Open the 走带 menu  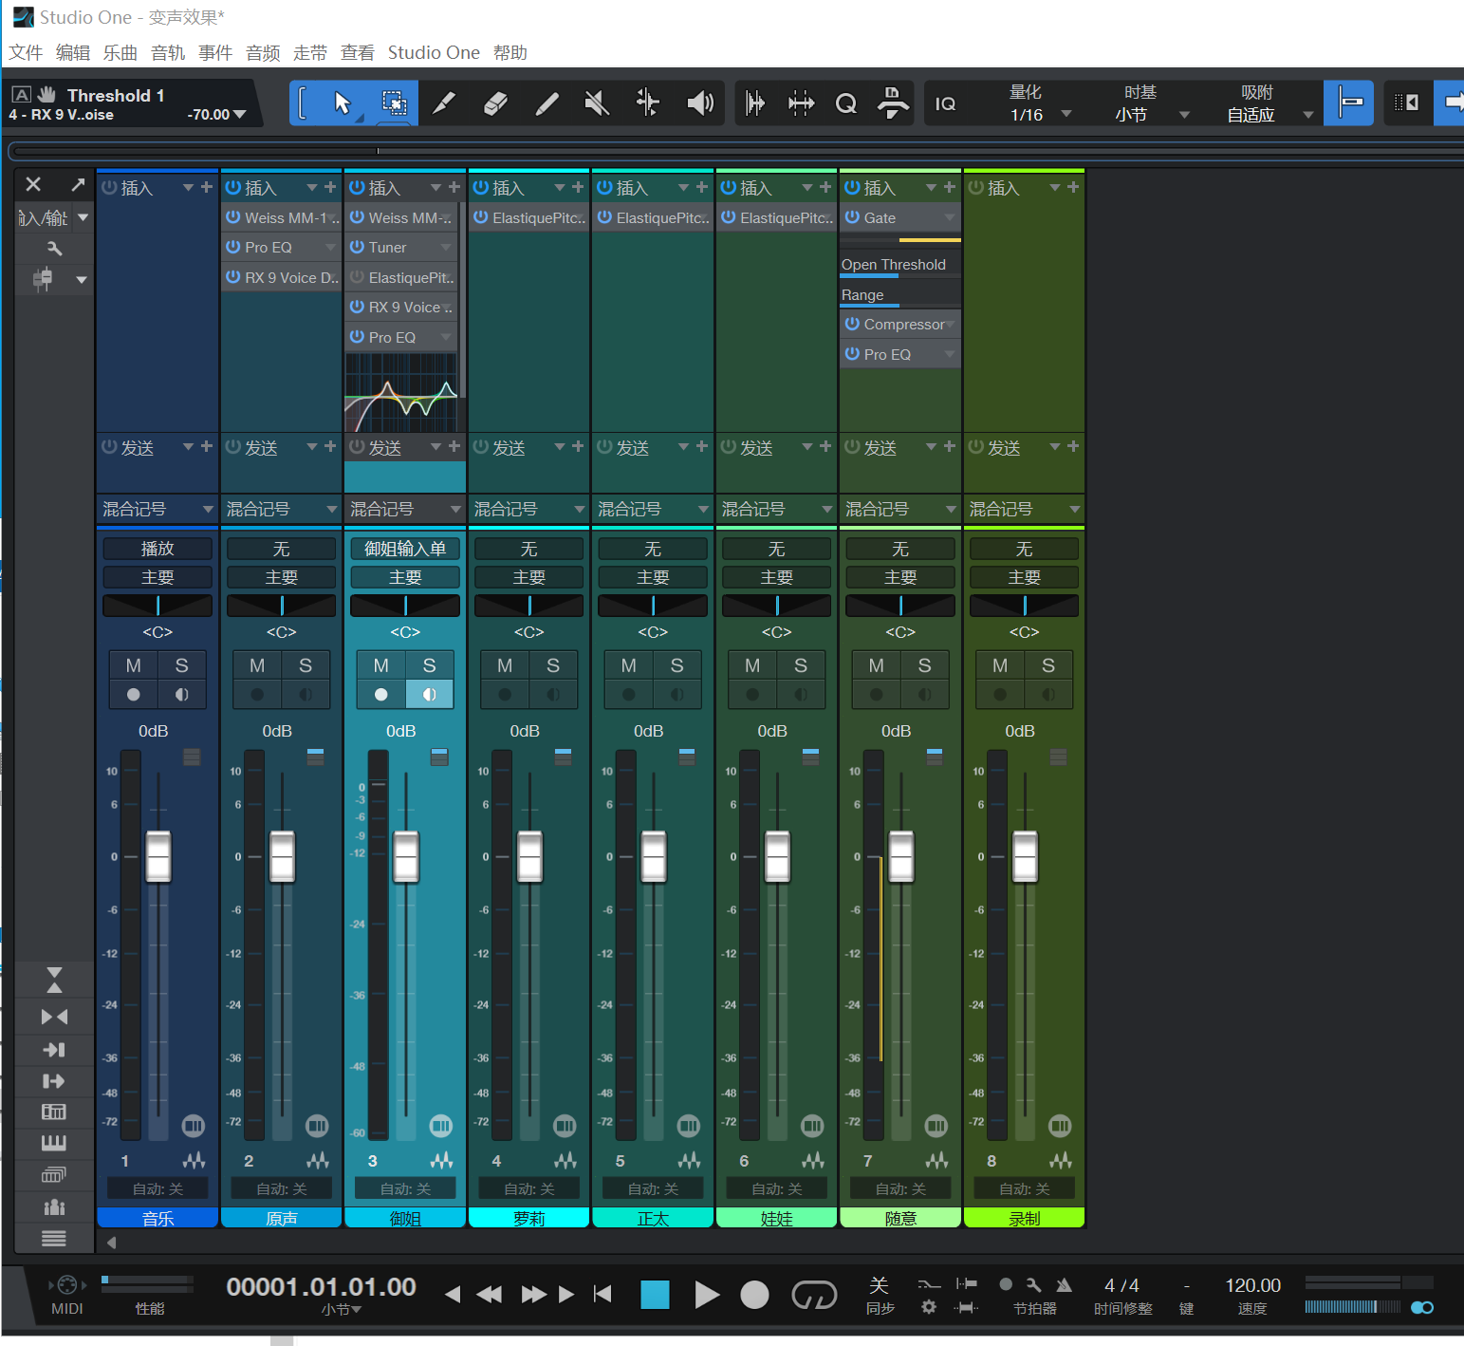(x=310, y=53)
